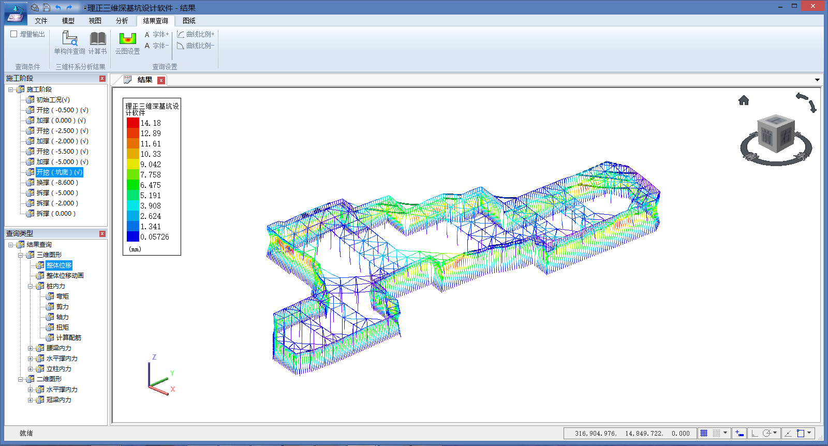Screen dimensions: 828x446
Task: Click the Home view icon in viewport
Action: coord(744,100)
